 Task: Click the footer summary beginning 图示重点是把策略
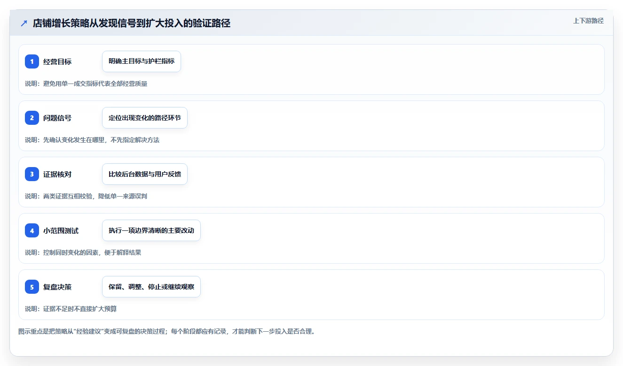click(x=167, y=331)
